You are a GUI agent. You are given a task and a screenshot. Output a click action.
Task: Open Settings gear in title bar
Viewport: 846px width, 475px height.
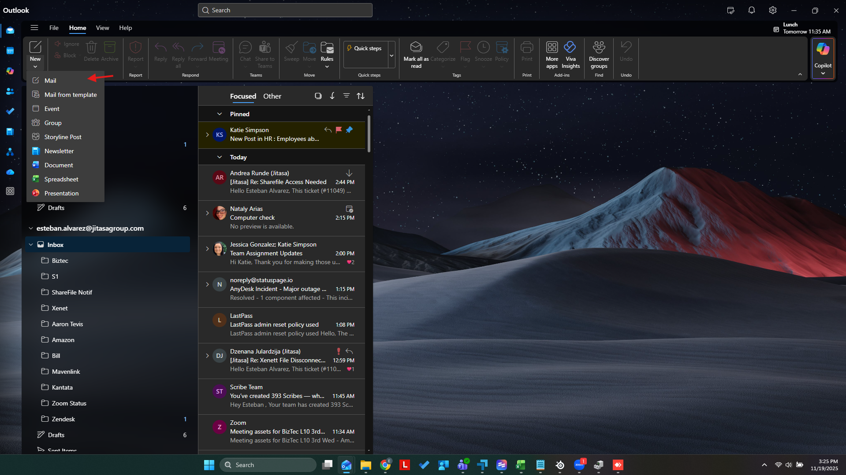772,10
